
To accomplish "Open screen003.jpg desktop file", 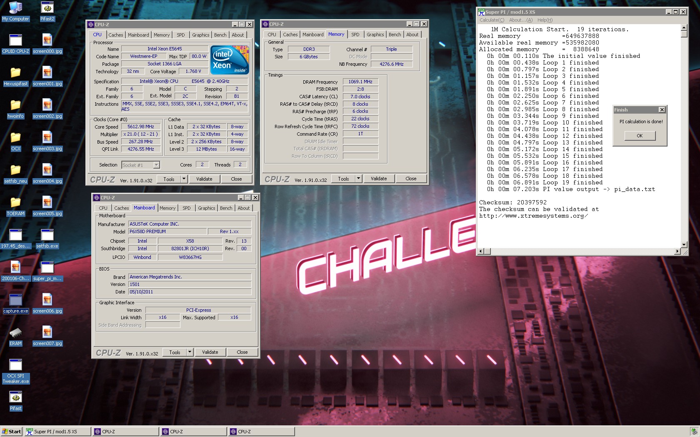I will point(47,141).
